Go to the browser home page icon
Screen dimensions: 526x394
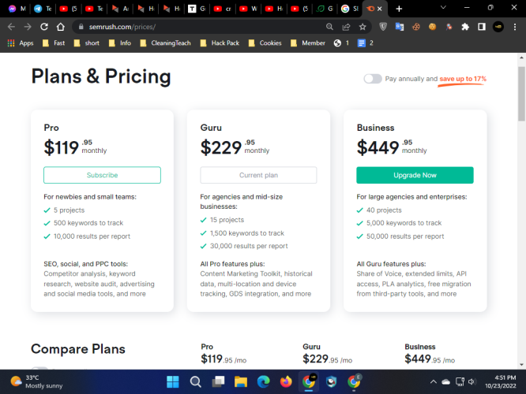(x=61, y=27)
